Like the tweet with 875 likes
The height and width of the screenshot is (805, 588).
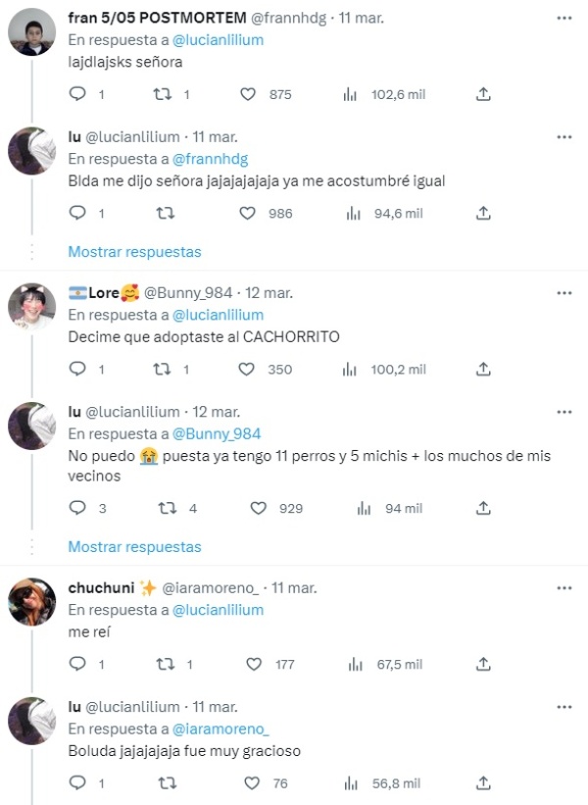coord(248,94)
